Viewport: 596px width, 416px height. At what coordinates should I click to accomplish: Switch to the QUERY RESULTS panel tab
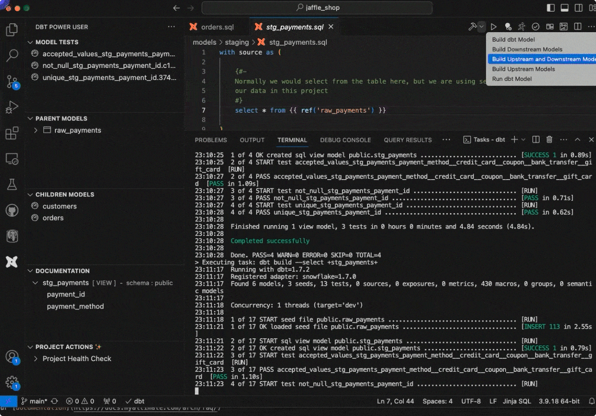pyautogui.click(x=408, y=140)
